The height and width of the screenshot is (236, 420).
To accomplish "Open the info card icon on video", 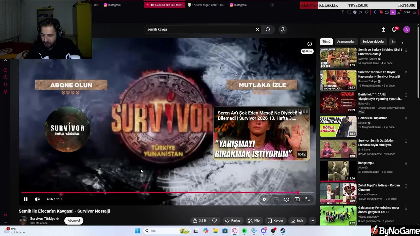I will click(x=309, y=44).
